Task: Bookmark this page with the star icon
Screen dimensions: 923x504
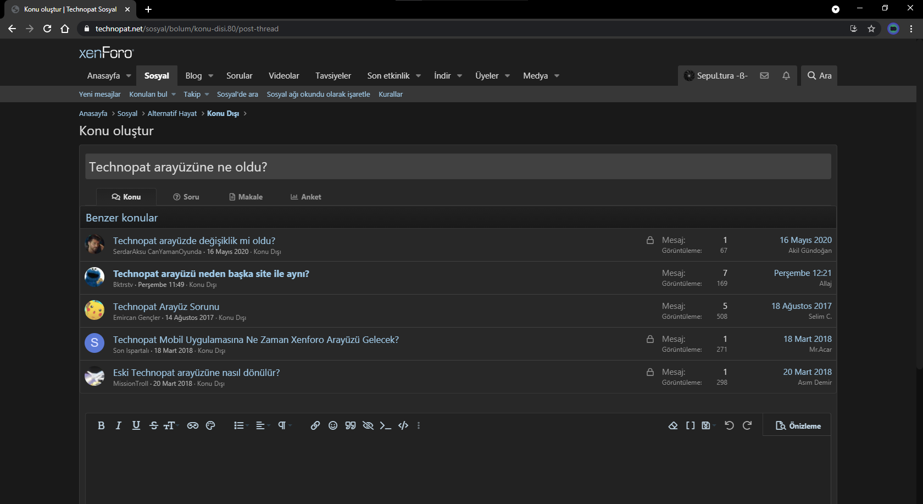Action: coord(871,29)
